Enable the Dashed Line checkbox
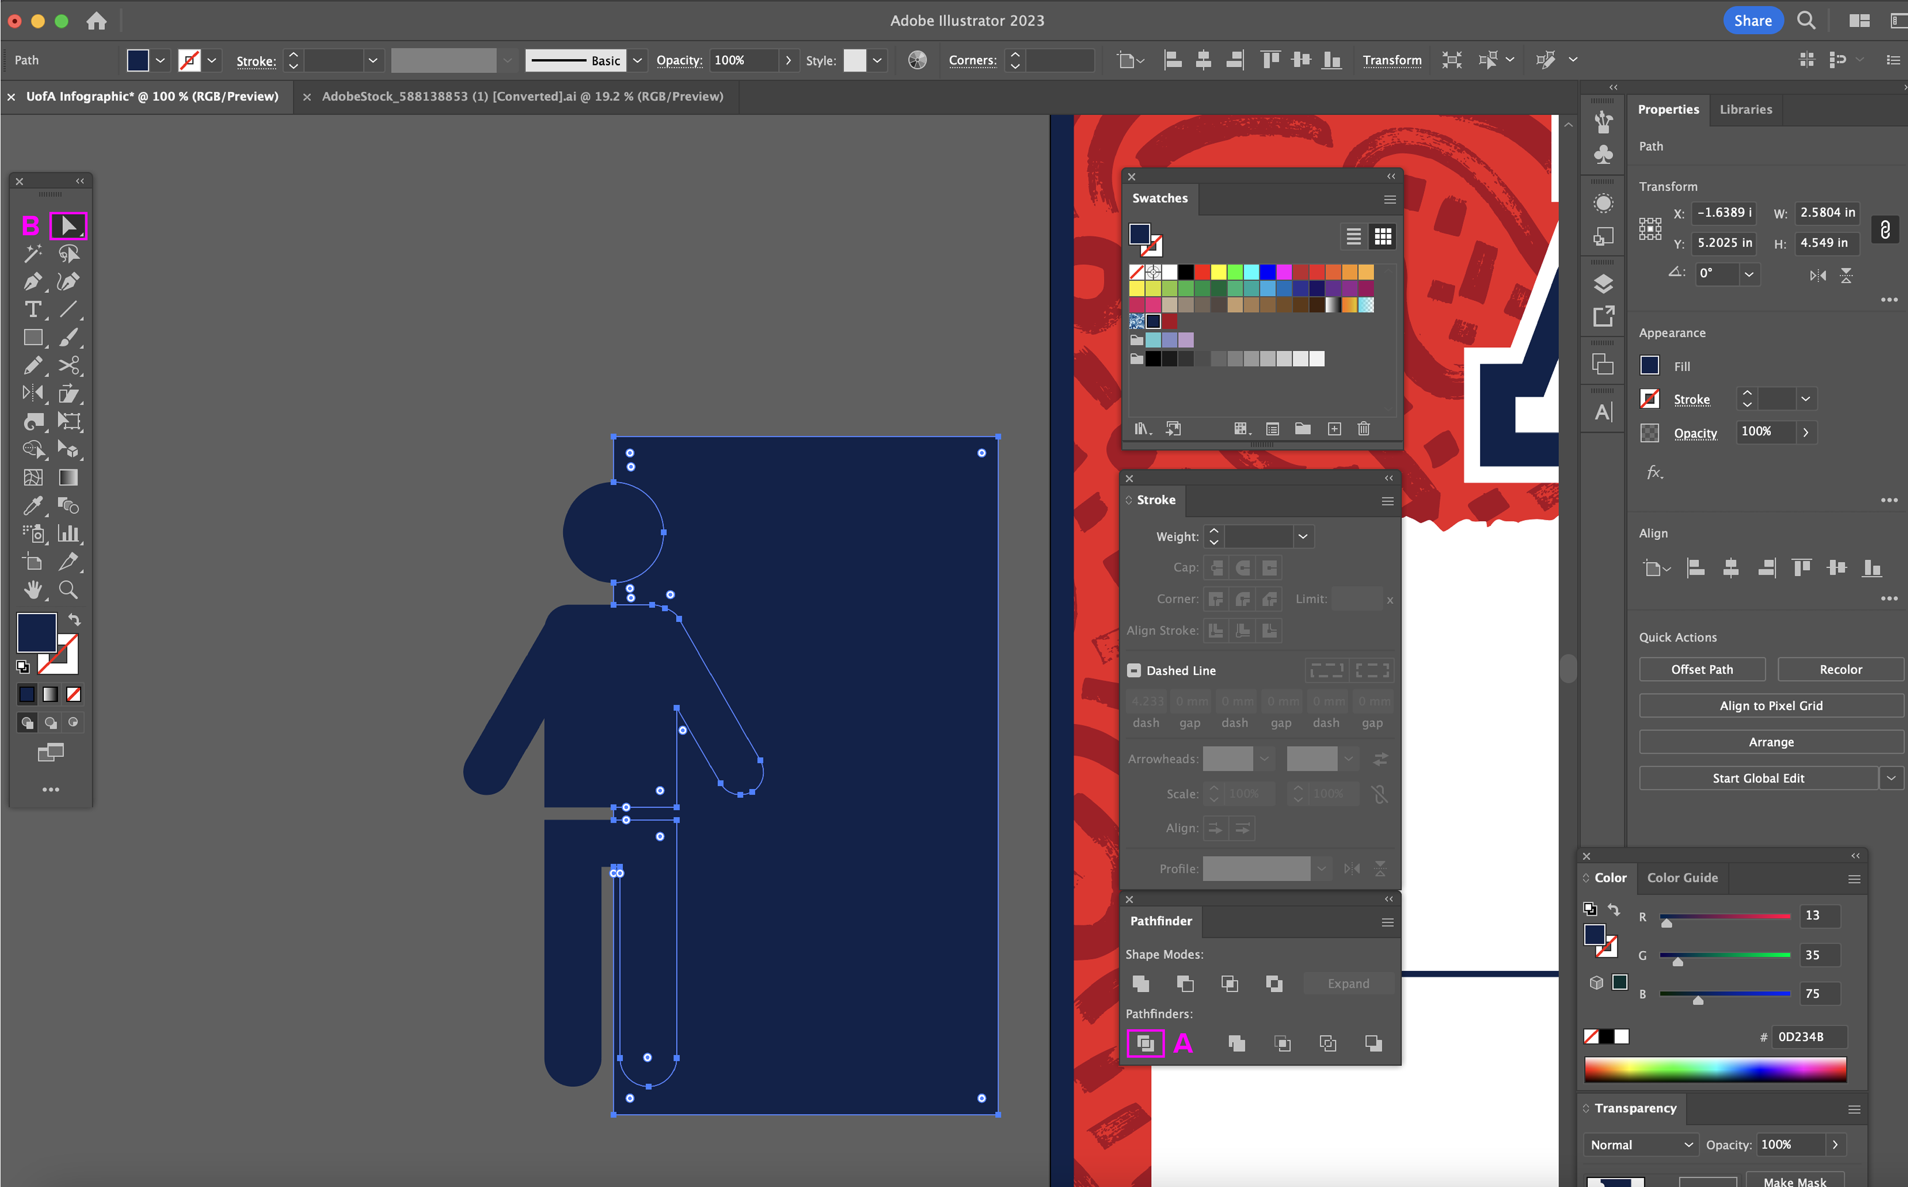Screen dimensions: 1908x1187 tap(1133, 670)
